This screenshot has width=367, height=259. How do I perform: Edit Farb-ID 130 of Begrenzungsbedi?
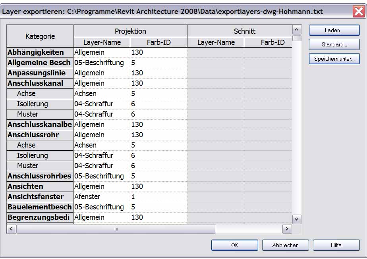pos(159,217)
